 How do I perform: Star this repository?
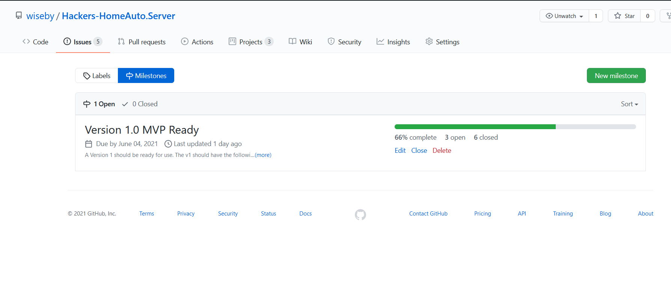coord(624,16)
